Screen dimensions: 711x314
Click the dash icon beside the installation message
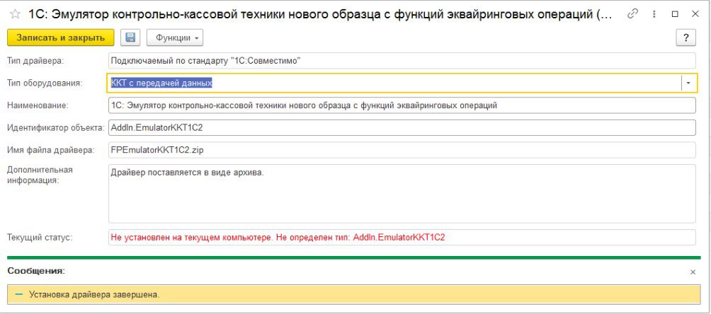pos(18,294)
